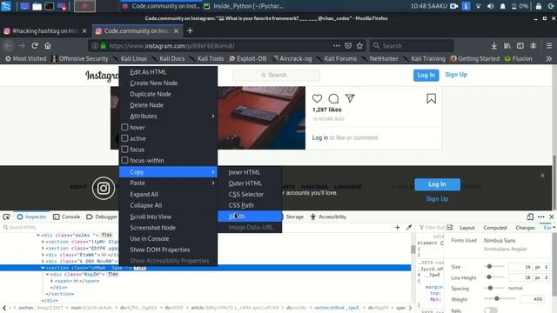Switch to the Debugger tab
The image size is (557, 313).
(x=102, y=216)
